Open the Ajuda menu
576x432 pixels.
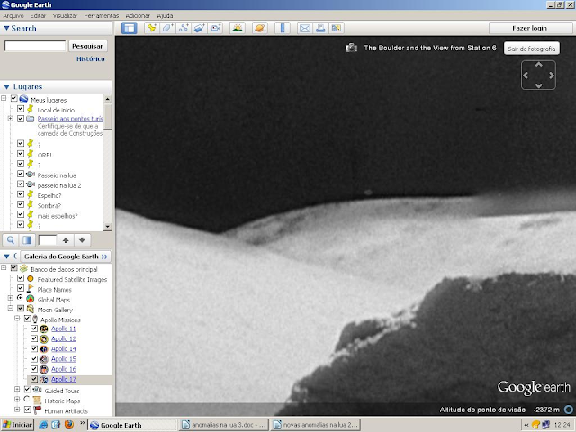coord(165,16)
